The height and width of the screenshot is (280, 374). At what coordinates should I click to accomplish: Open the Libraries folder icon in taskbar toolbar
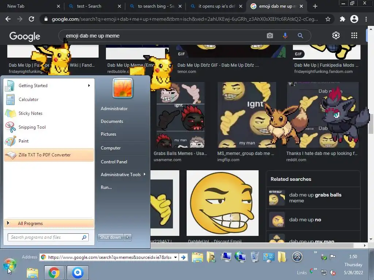[x=197, y=257]
